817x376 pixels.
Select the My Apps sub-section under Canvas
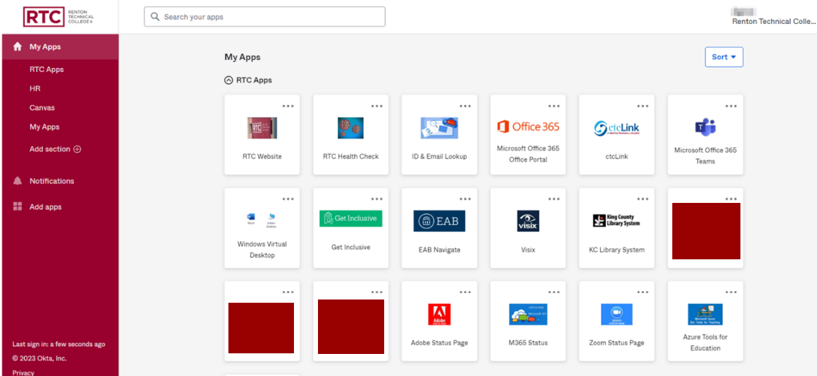click(x=44, y=127)
